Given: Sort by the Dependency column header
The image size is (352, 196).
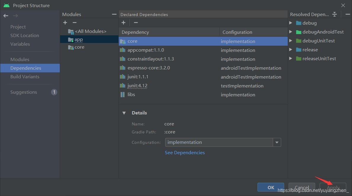Looking at the screenshot, I should pyautogui.click(x=169, y=32).
